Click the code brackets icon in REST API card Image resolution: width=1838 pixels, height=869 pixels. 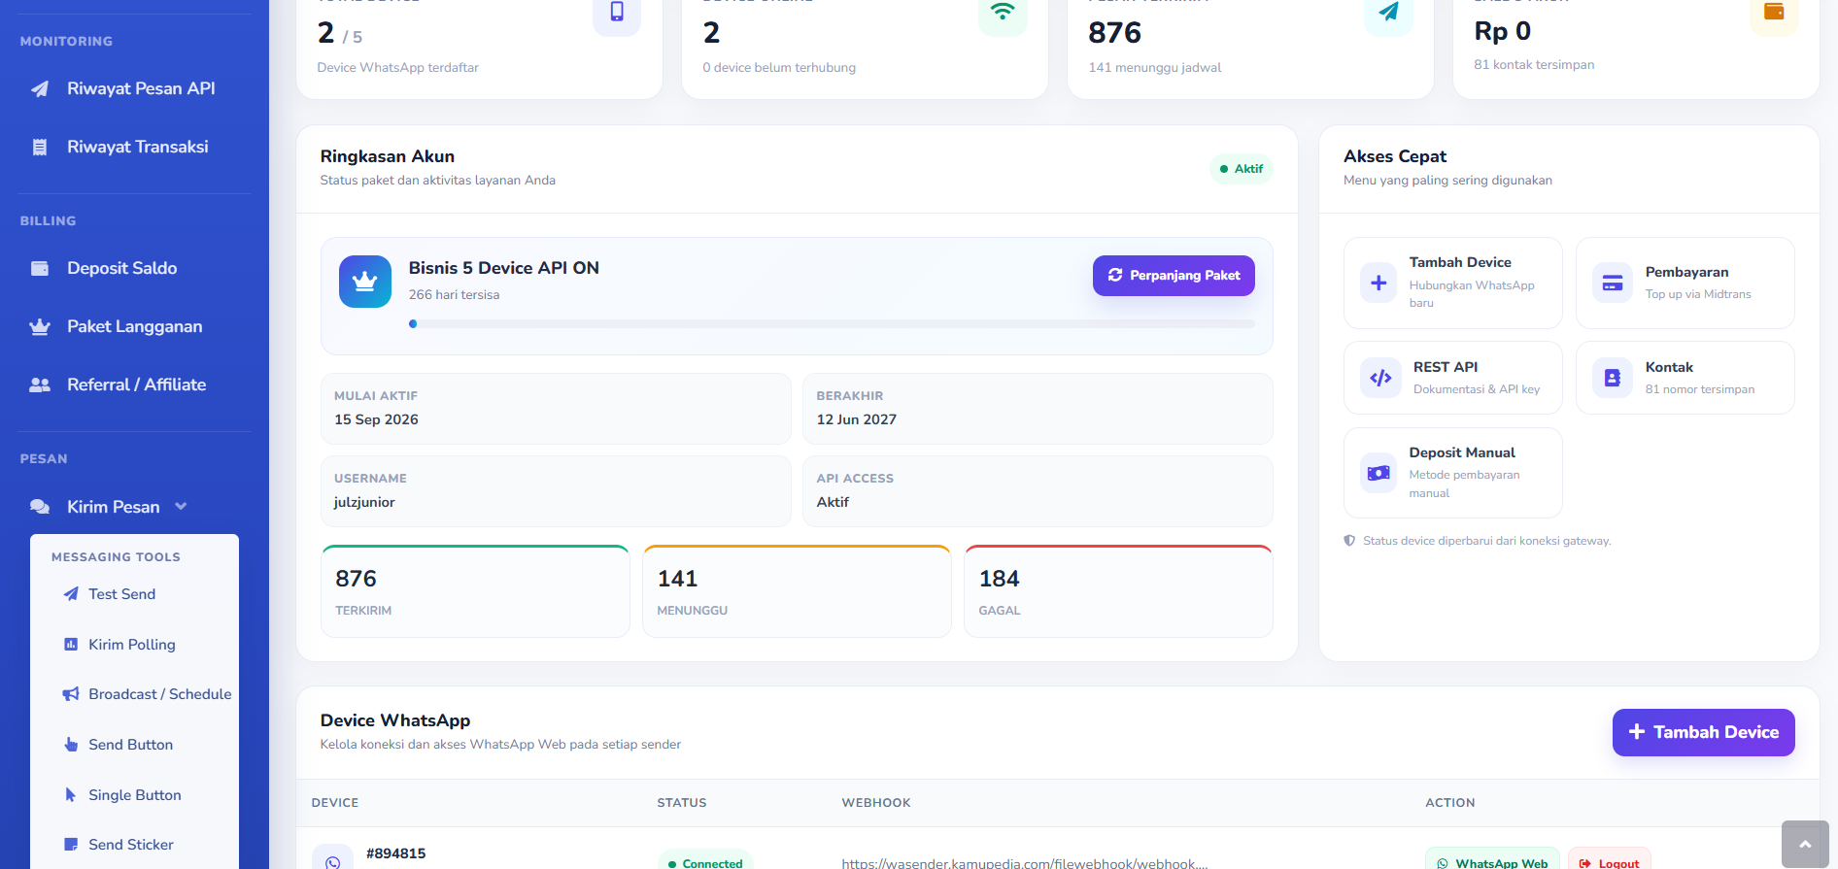point(1380,378)
